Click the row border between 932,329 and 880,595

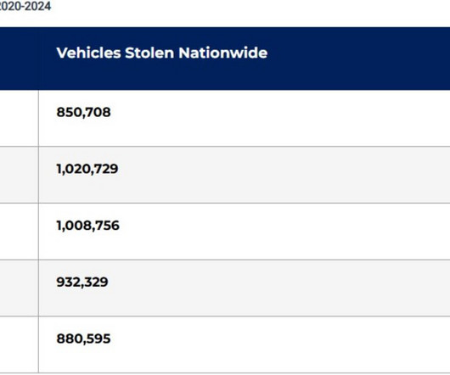225,316
